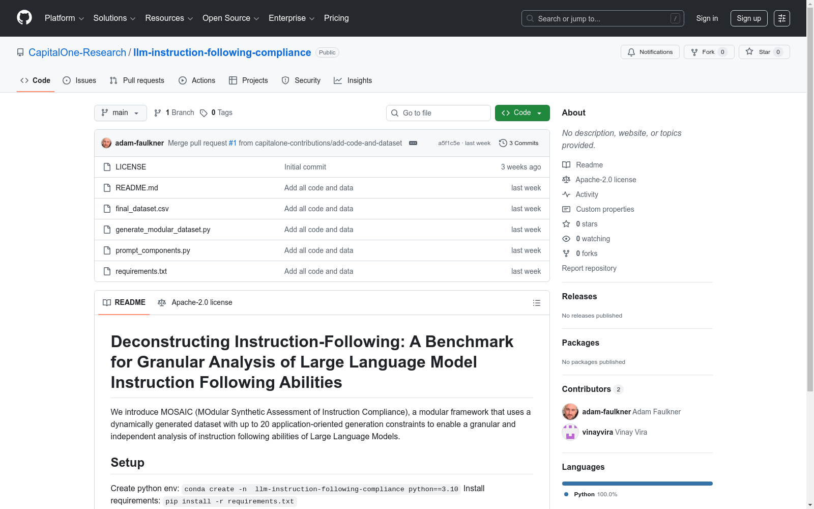Image resolution: width=814 pixels, height=509 pixels.
Task: Open commit a5f1c5e hash link
Action: 449,143
